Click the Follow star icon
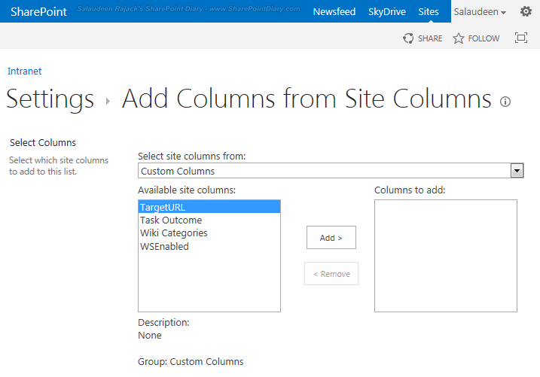Viewport: 540px width, 377px height. coord(459,38)
